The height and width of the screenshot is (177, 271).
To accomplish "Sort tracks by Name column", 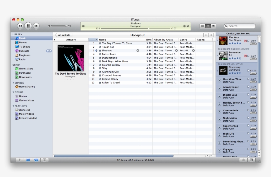I will point(119,40).
